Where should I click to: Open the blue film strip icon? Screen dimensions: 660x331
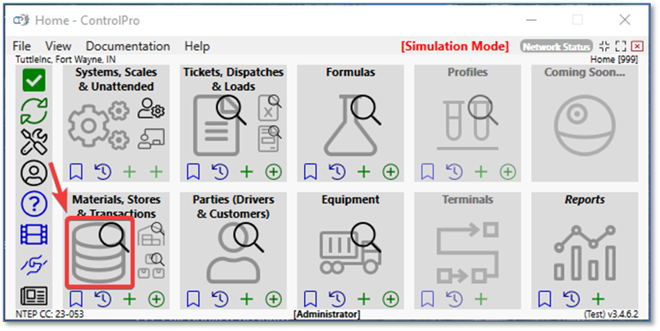[x=33, y=234]
